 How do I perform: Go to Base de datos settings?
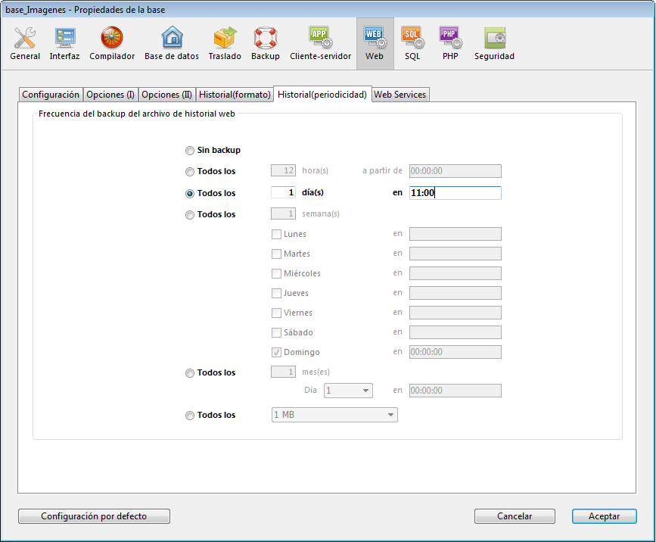click(x=172, y=44)
